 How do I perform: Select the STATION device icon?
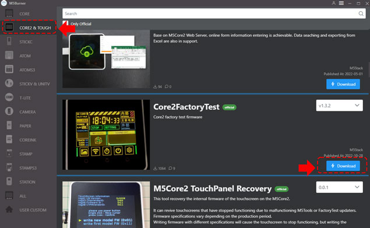click(9, 181)
